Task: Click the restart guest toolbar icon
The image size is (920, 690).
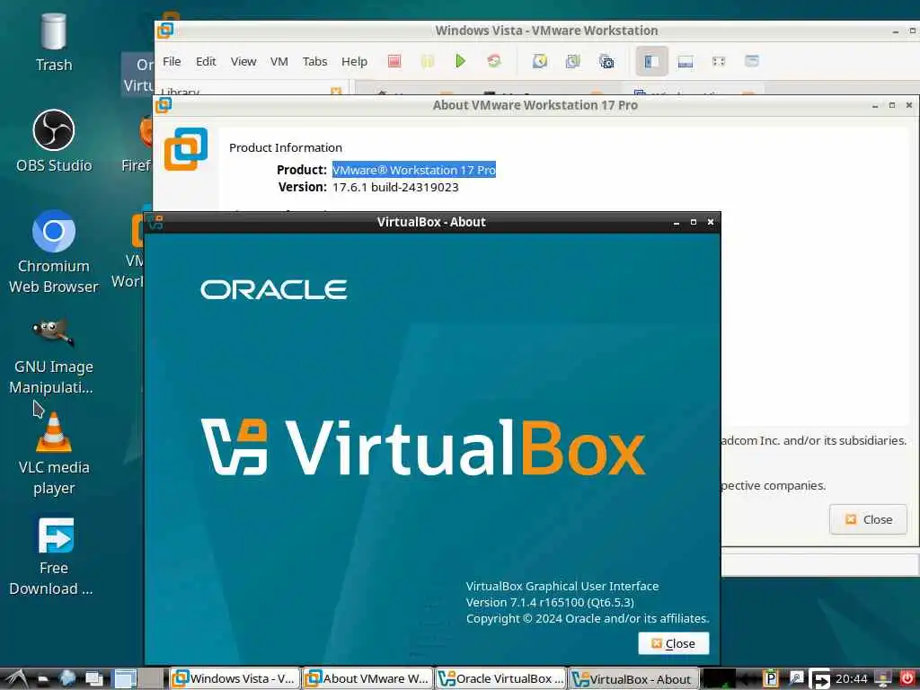Action: 494,61
